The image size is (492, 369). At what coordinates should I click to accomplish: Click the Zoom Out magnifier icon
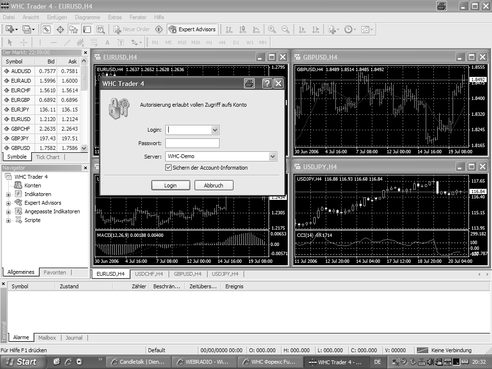(x=285, y=29)
